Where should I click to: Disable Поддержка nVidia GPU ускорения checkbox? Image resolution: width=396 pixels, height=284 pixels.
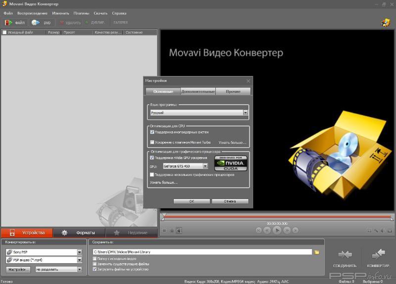click(x=152, y=158)
